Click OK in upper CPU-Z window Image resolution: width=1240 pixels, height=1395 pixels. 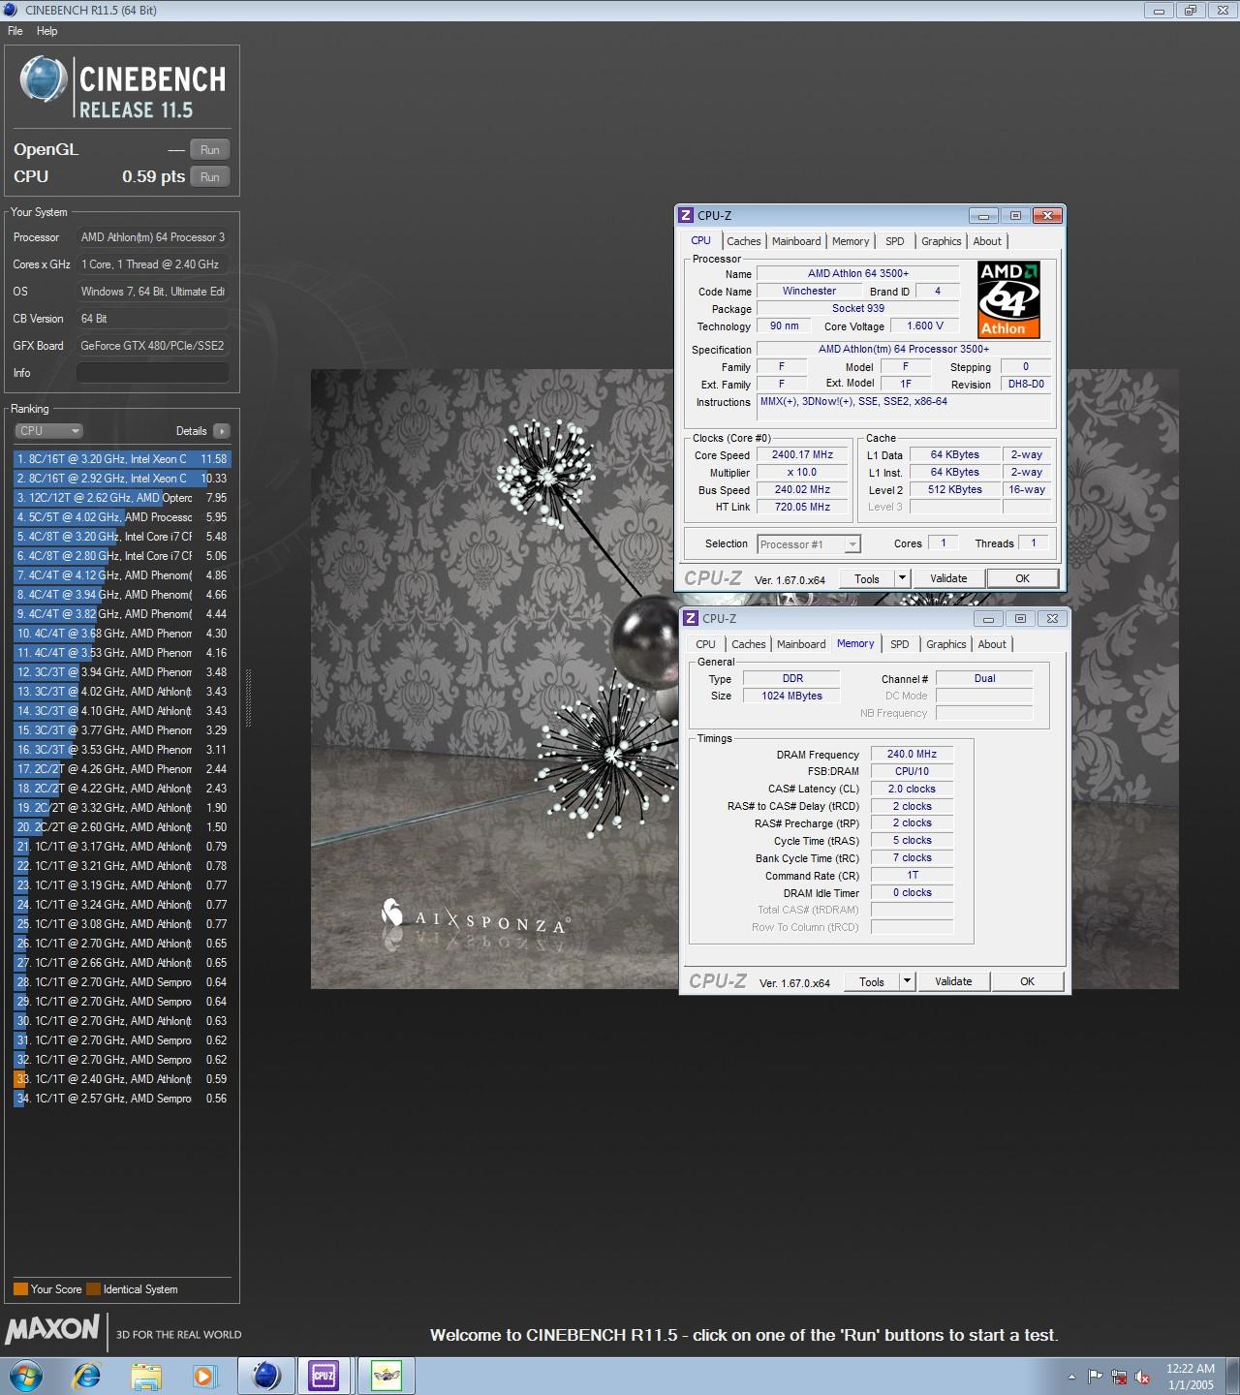[1022, 578]
